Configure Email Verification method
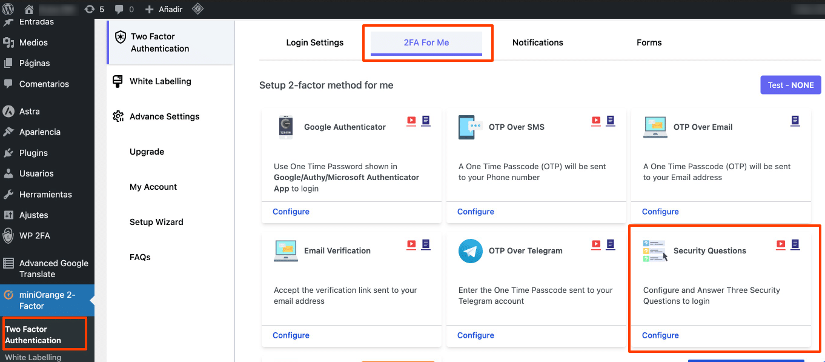The image size is (825, 362). [291, 335]
